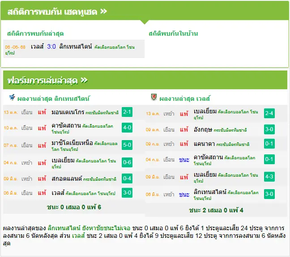Screen dimensions: 290x257
Task: Click the ชนะ result in Wales' ลิกเทนสไตน์ row
Action: 184,195
